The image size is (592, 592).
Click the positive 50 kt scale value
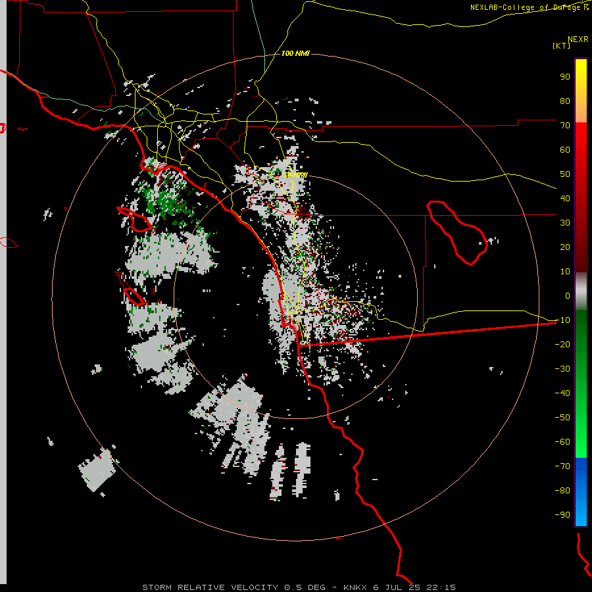565,174
